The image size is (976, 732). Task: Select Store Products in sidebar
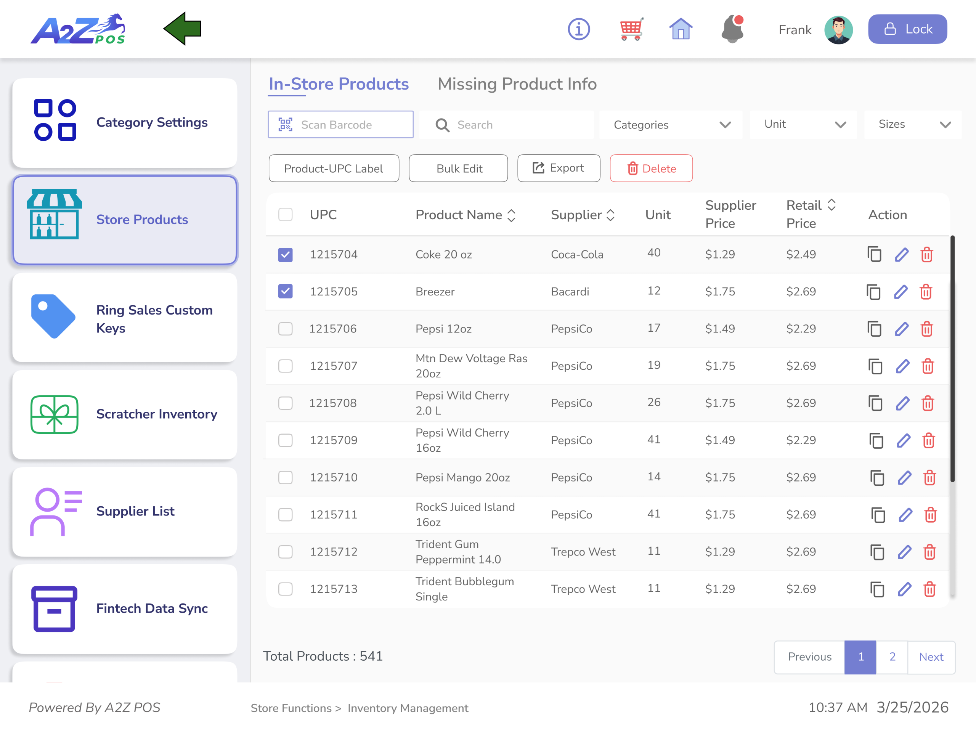coord(125,220)
